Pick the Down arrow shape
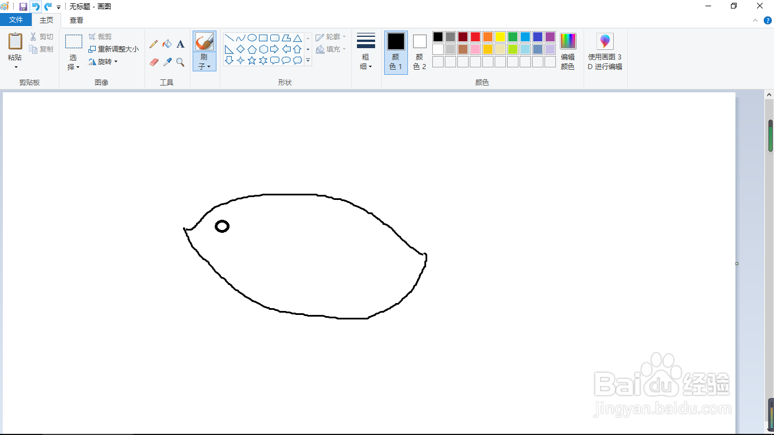Viewport: 774px width, 435px height. 229,60
